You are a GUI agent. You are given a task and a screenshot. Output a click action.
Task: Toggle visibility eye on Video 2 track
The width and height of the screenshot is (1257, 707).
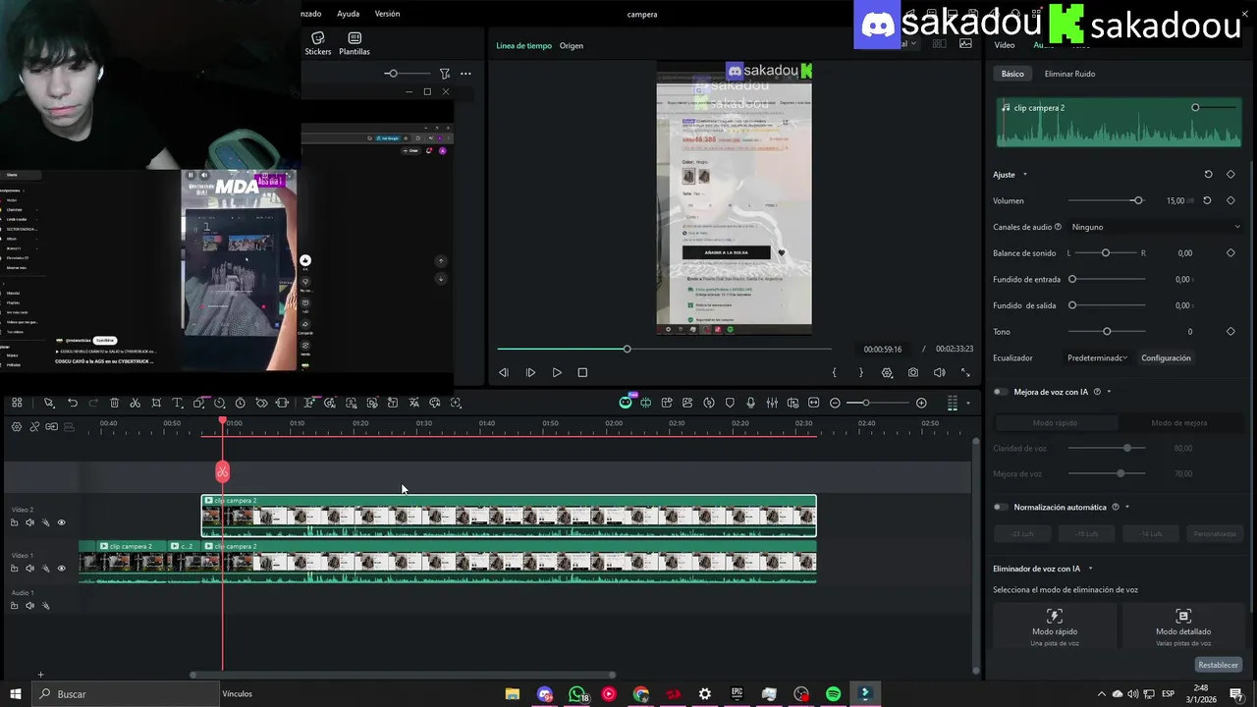click(61, 522)
